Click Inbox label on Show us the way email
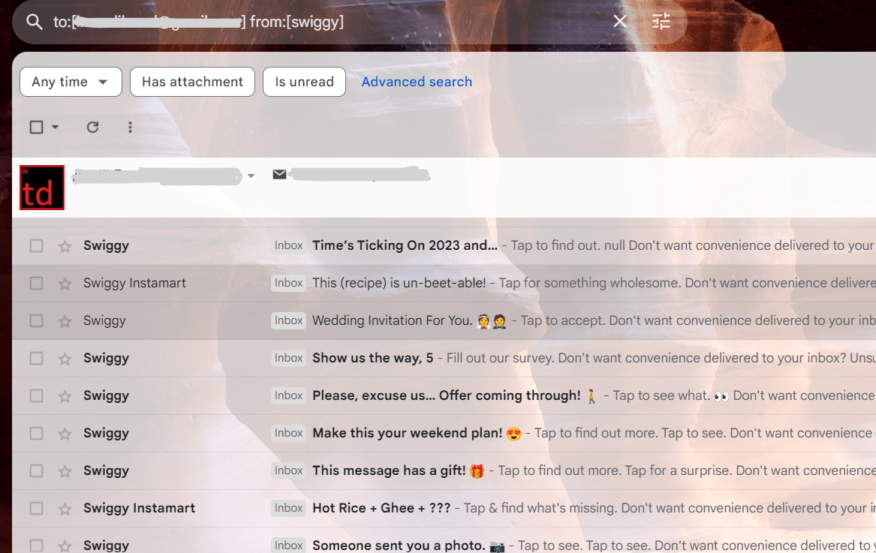 [288, 357]
